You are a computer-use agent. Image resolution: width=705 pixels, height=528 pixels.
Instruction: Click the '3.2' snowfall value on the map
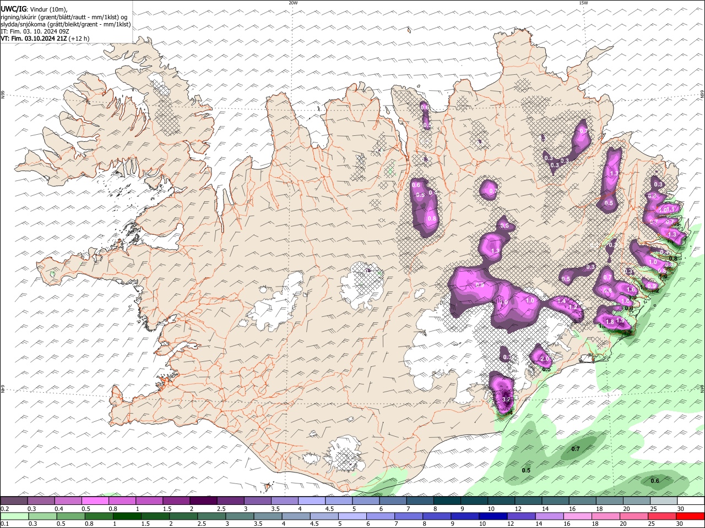[x=507, y=399]
